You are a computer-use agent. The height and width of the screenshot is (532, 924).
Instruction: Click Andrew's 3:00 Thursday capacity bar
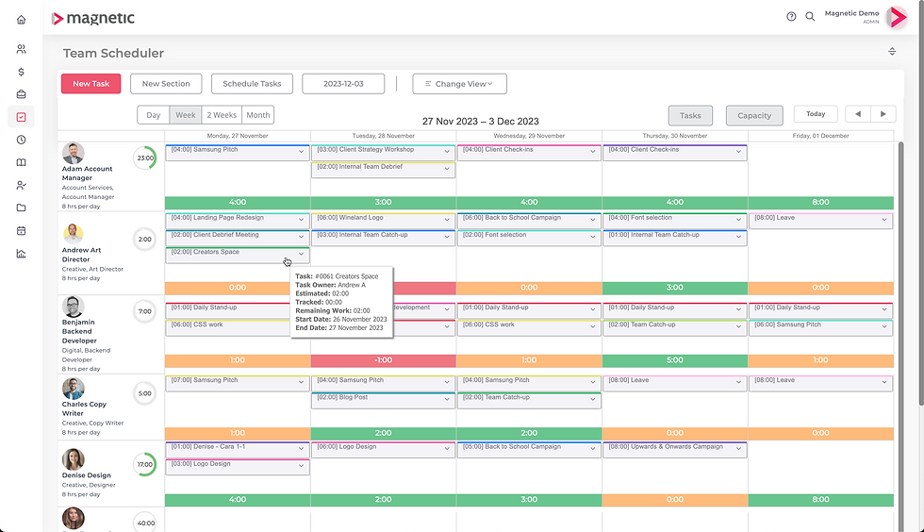coord(675,288)
